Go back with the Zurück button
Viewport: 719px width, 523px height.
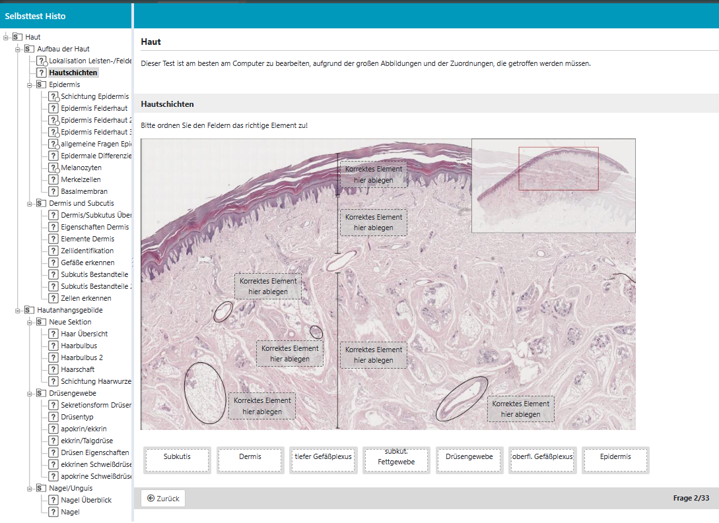[163, 499]
